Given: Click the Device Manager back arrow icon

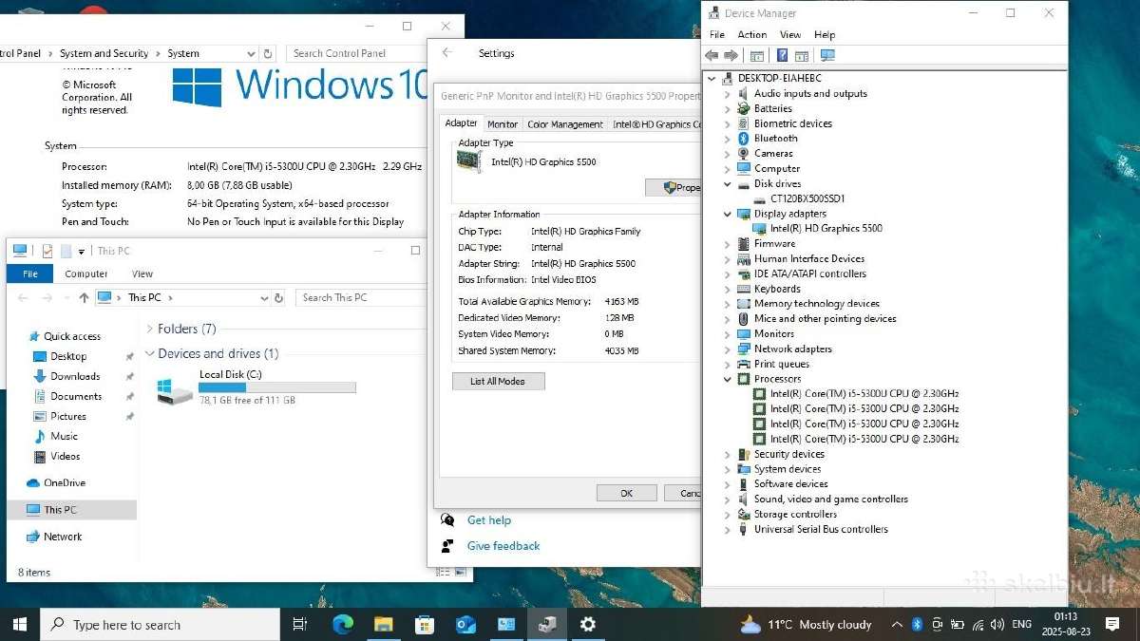Looking at the screenshot, I should tap(712, 56).
